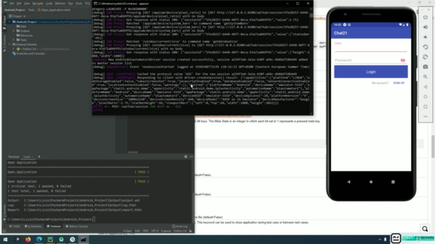Image resolution: width=435 pixels, height=244 pixels.
Task: Click the magnifier icon in browser corner
Action: click(x=425, y=229)
